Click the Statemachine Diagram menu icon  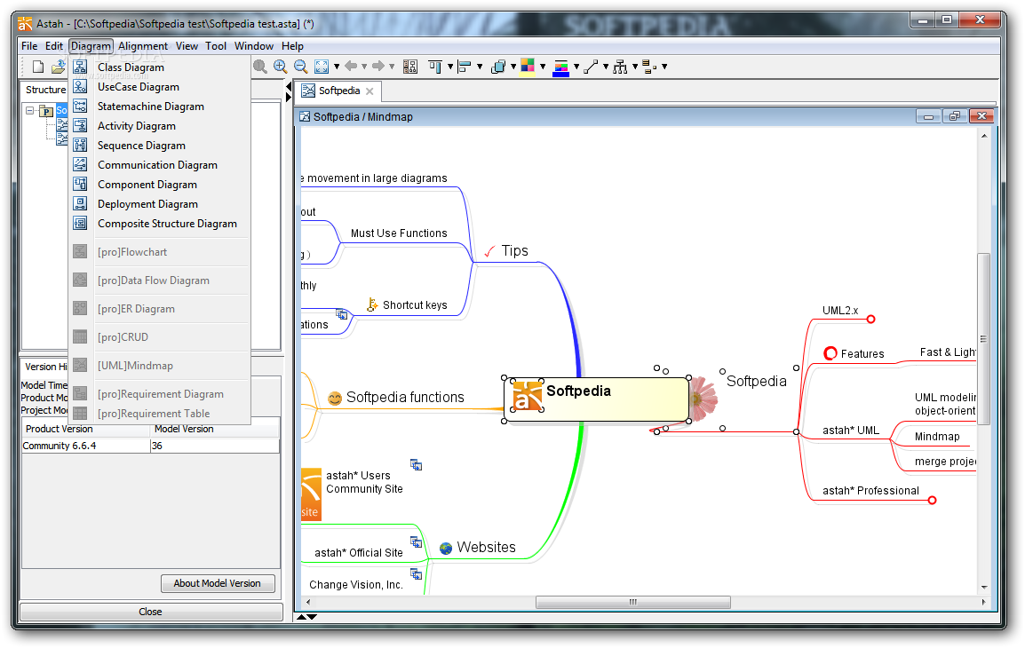pos(81,106)
